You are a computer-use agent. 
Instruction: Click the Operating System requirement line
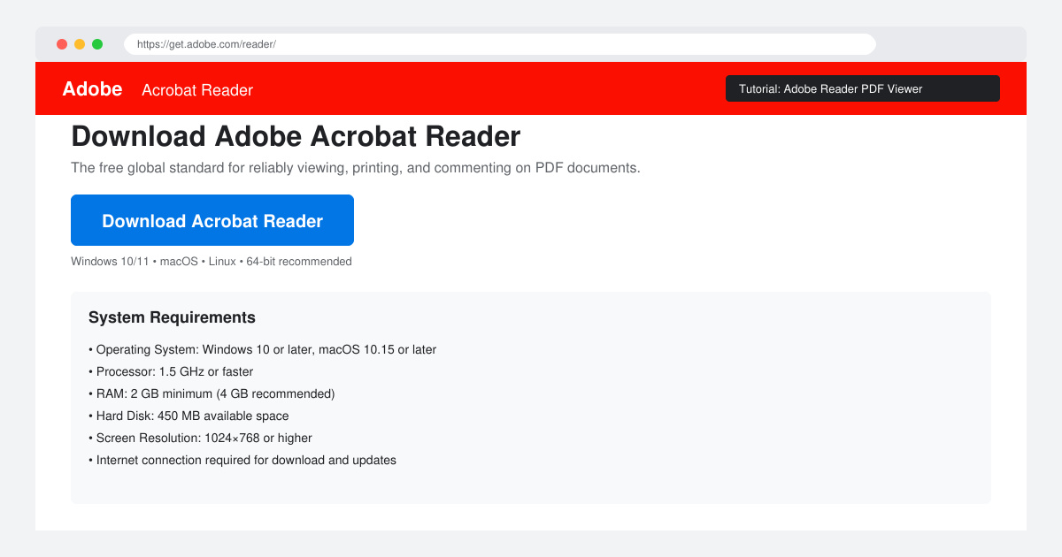pos(263,350)
